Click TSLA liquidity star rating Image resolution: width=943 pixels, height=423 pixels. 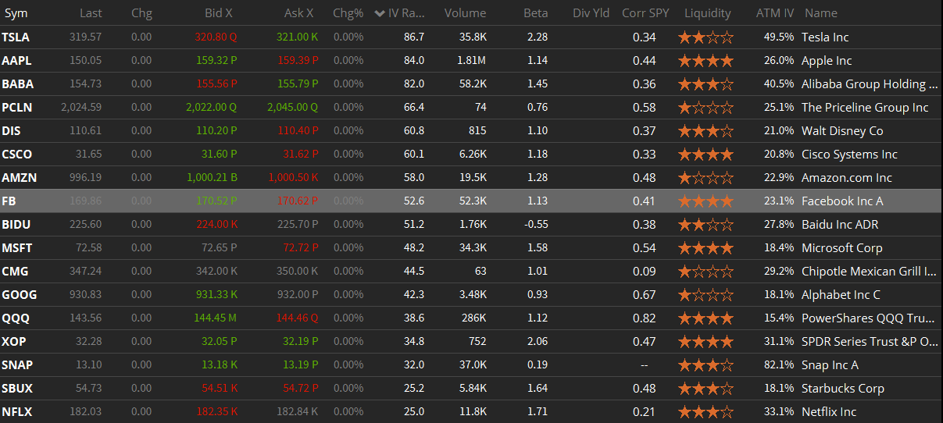pos(706,37)
